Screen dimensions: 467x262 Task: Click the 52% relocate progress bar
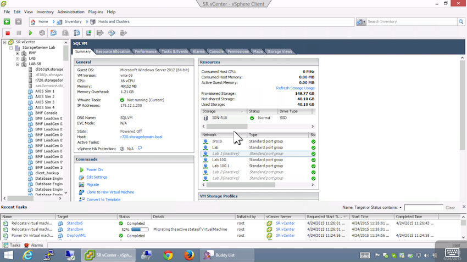pyautogui.click(x=140, y=229)
